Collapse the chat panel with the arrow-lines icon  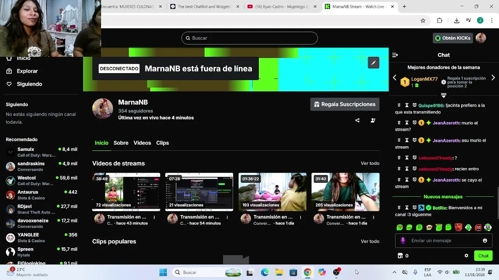395,55
